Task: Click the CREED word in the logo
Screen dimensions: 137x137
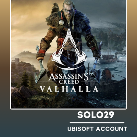Action: 69,82
